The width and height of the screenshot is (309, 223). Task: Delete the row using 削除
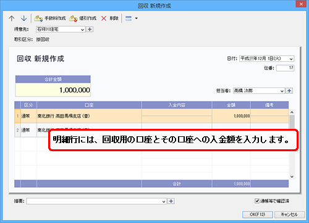tap(110, 19)
